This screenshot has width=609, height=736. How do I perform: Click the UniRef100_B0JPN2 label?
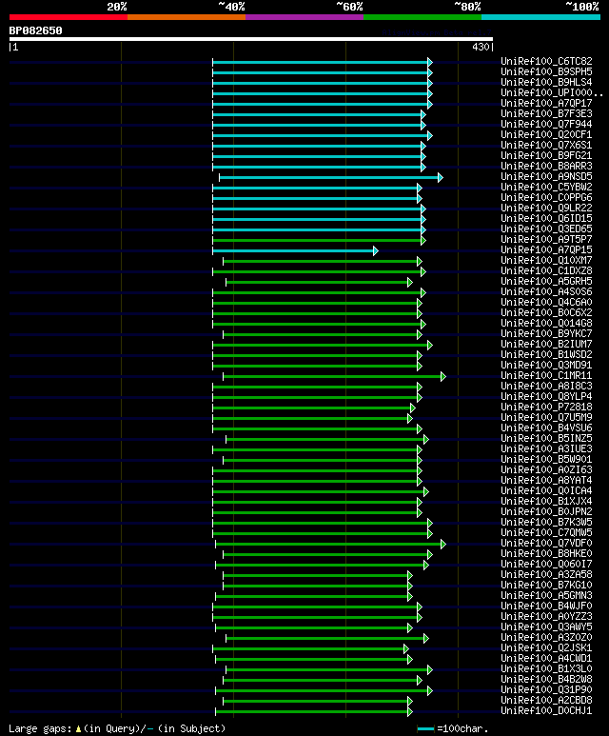coord(546,512)
